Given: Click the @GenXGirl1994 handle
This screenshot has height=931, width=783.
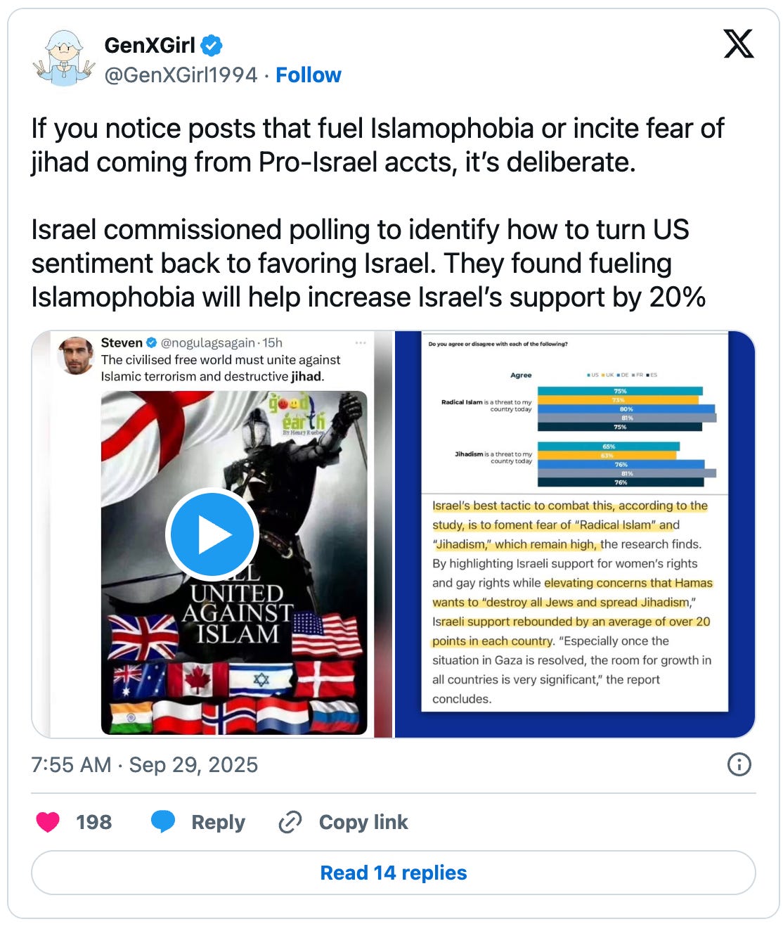Looking at the screenshot, I should pyautogui.click(x=181, y=75).
